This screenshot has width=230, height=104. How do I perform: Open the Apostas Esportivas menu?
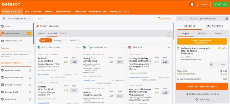(12, 12)
